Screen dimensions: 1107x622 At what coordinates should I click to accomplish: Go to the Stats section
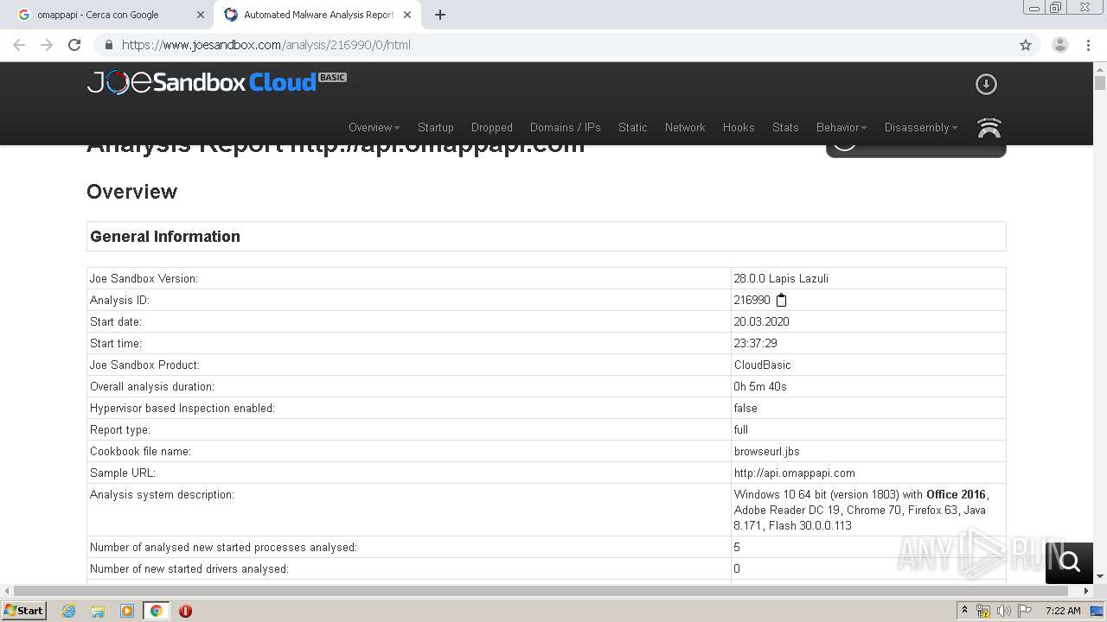pyautogui.click(x=785, y=127)
